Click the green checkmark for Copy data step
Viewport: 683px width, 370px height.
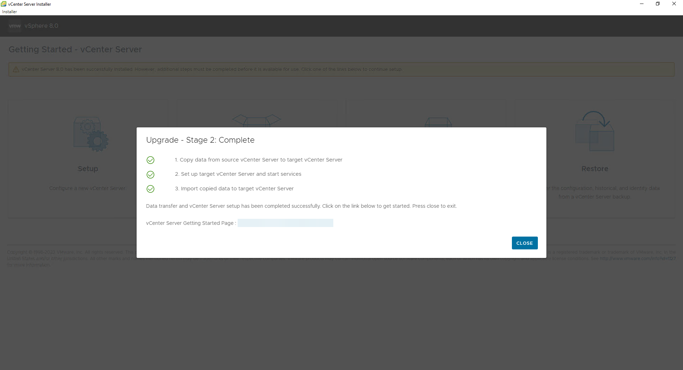point(150,160)
